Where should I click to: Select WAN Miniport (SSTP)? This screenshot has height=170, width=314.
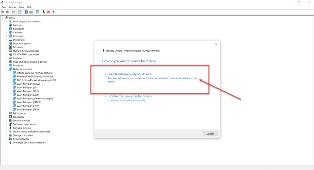pos(28,109)
